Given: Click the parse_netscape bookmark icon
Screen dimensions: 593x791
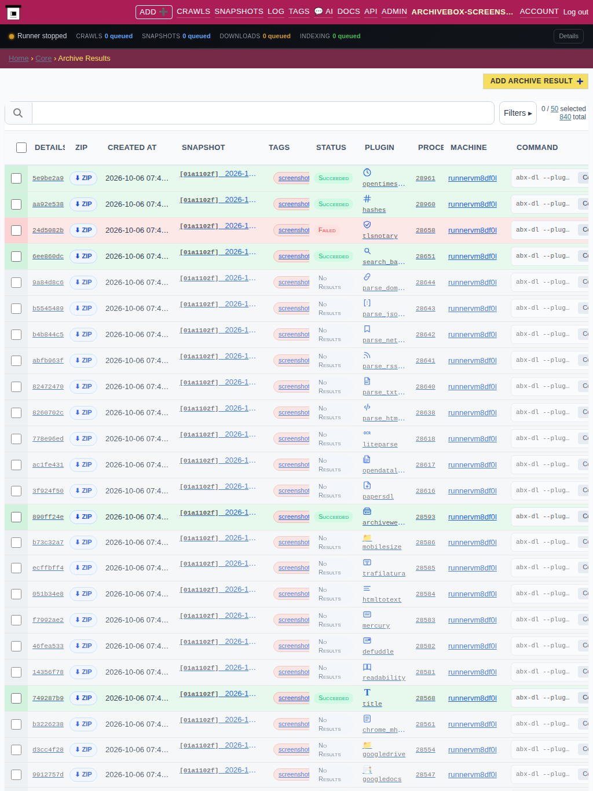Looking at the screenshot, I should coord(367,329).
